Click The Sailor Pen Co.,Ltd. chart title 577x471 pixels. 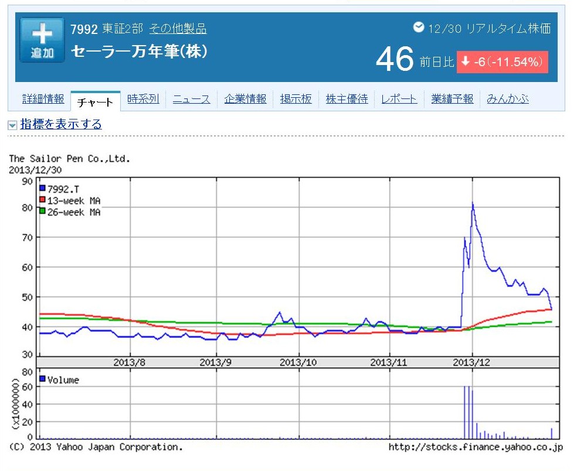(70, 159)
